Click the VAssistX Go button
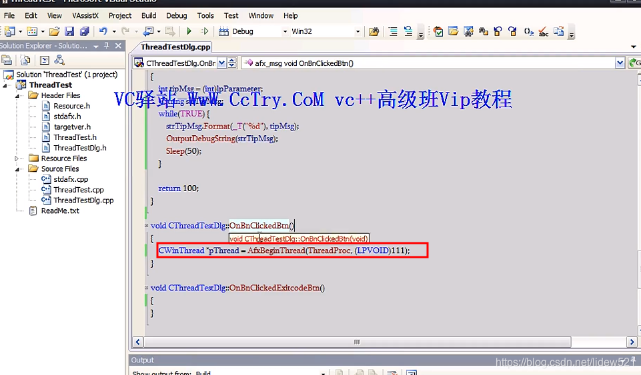The height and width of the screenshot is (375, 641). (x=634, y=63)
